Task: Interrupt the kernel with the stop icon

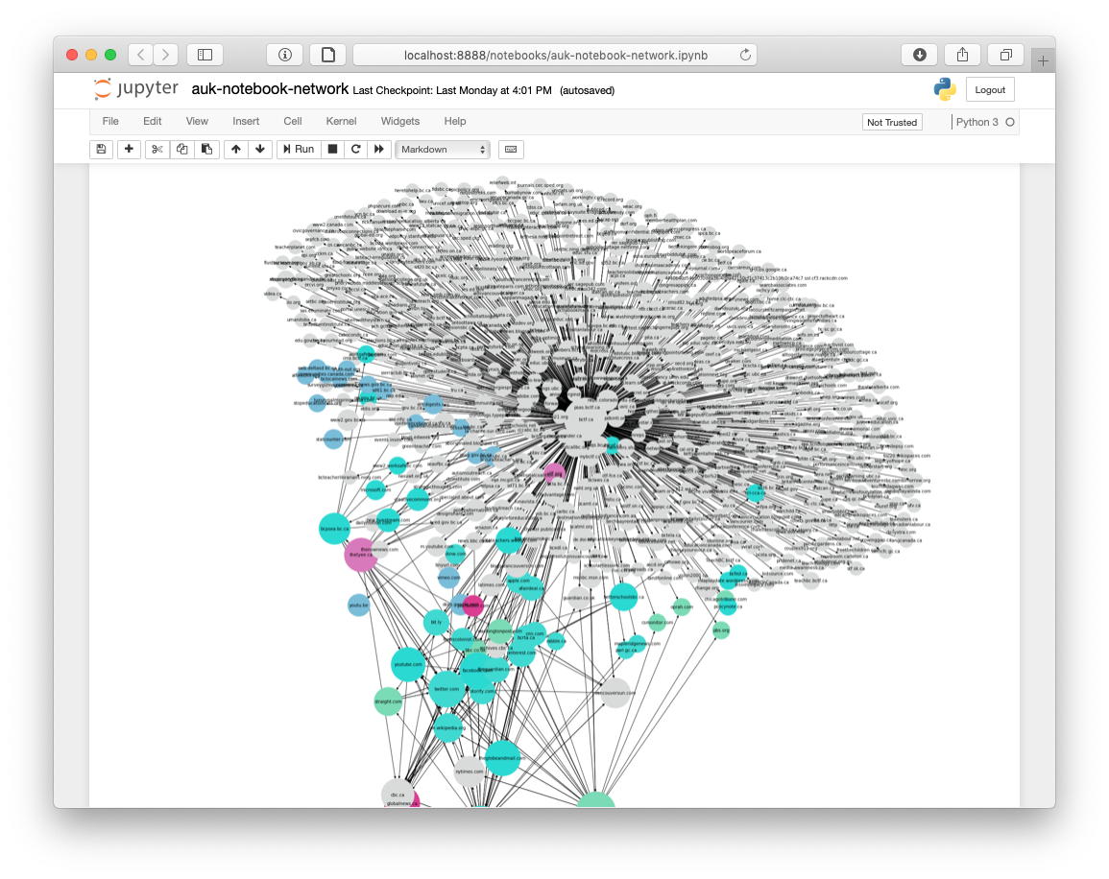Action: (x=332, y=149)
